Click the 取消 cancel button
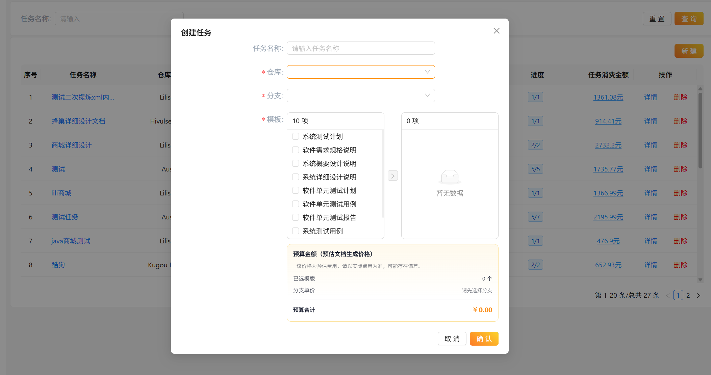Image resolution: width=711 pixels, height=375 pixels. (x=452, y=339)
